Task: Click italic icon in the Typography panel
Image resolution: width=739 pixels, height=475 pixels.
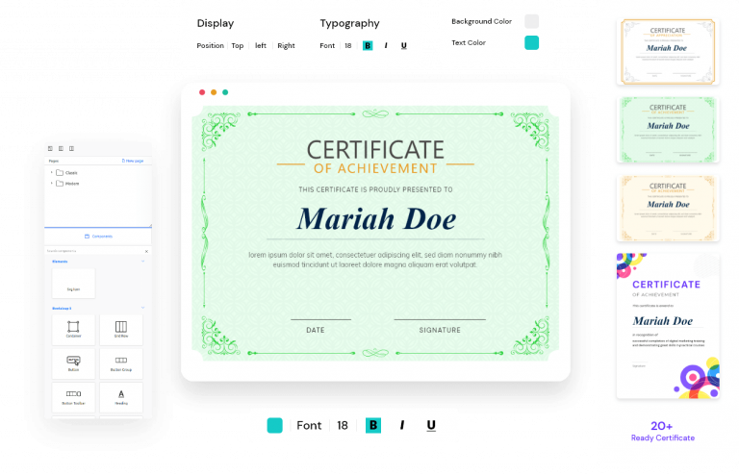Action: (386, 45)
